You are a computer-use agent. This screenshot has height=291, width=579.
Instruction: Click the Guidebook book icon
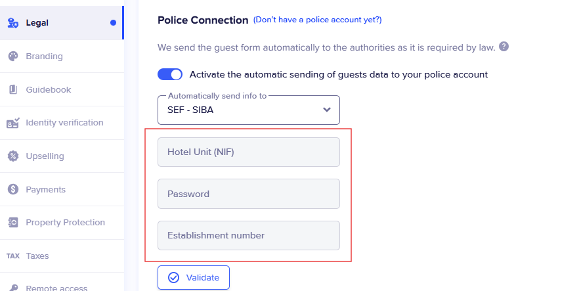coord(13,89)
